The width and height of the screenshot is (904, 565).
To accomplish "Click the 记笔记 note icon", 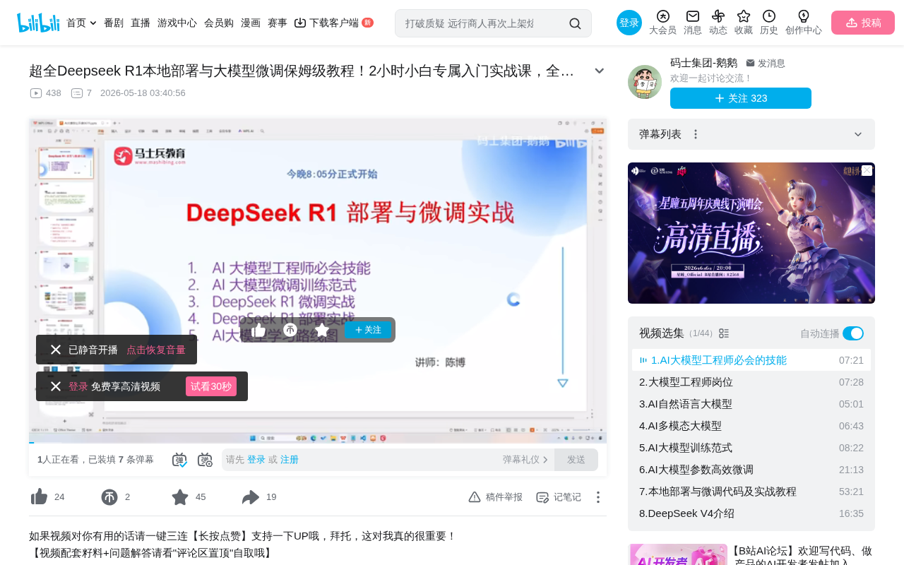I will [x=542, y=497].
